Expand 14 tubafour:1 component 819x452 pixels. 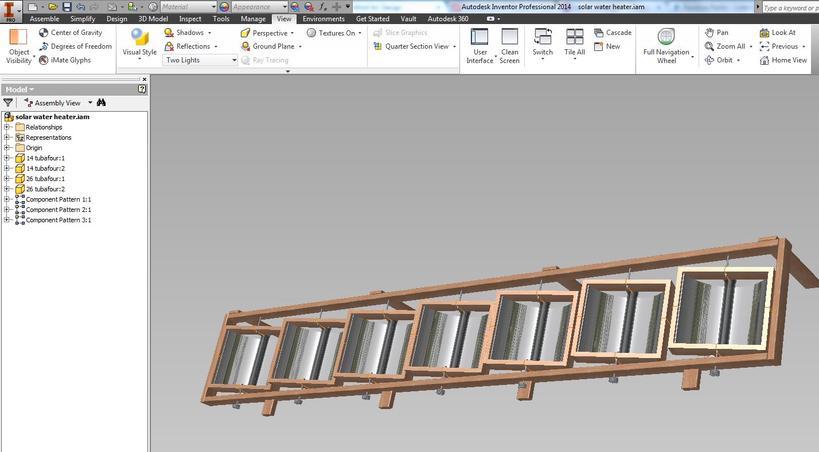coord(7,158)
